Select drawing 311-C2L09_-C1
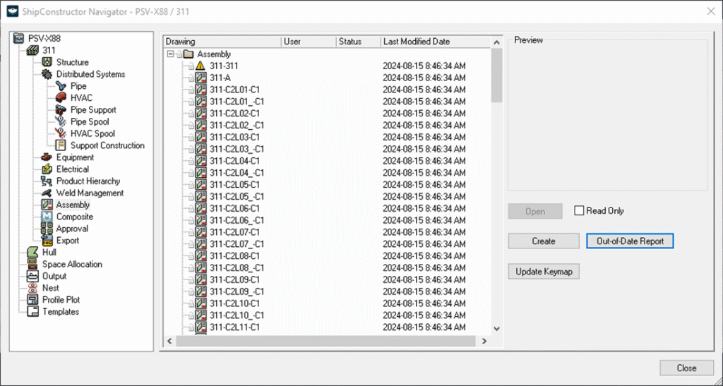Image resolution: width=723 pixels, height=386 pixels. click(237, 291)
